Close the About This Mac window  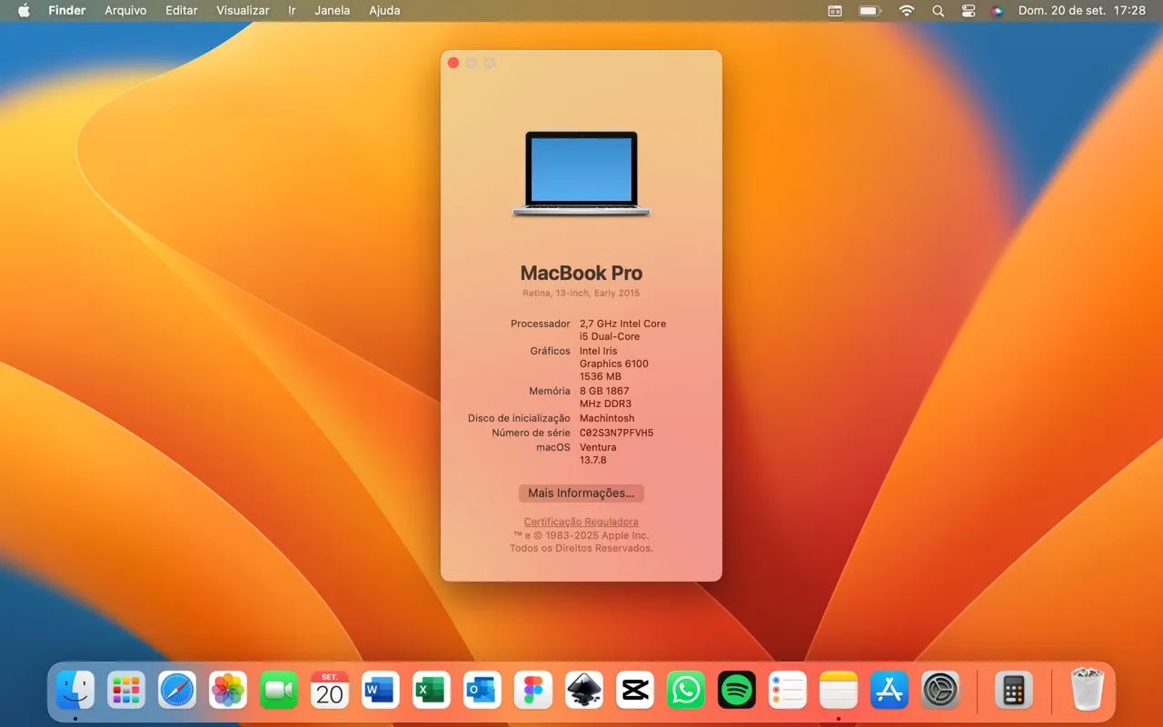[453, 63]
